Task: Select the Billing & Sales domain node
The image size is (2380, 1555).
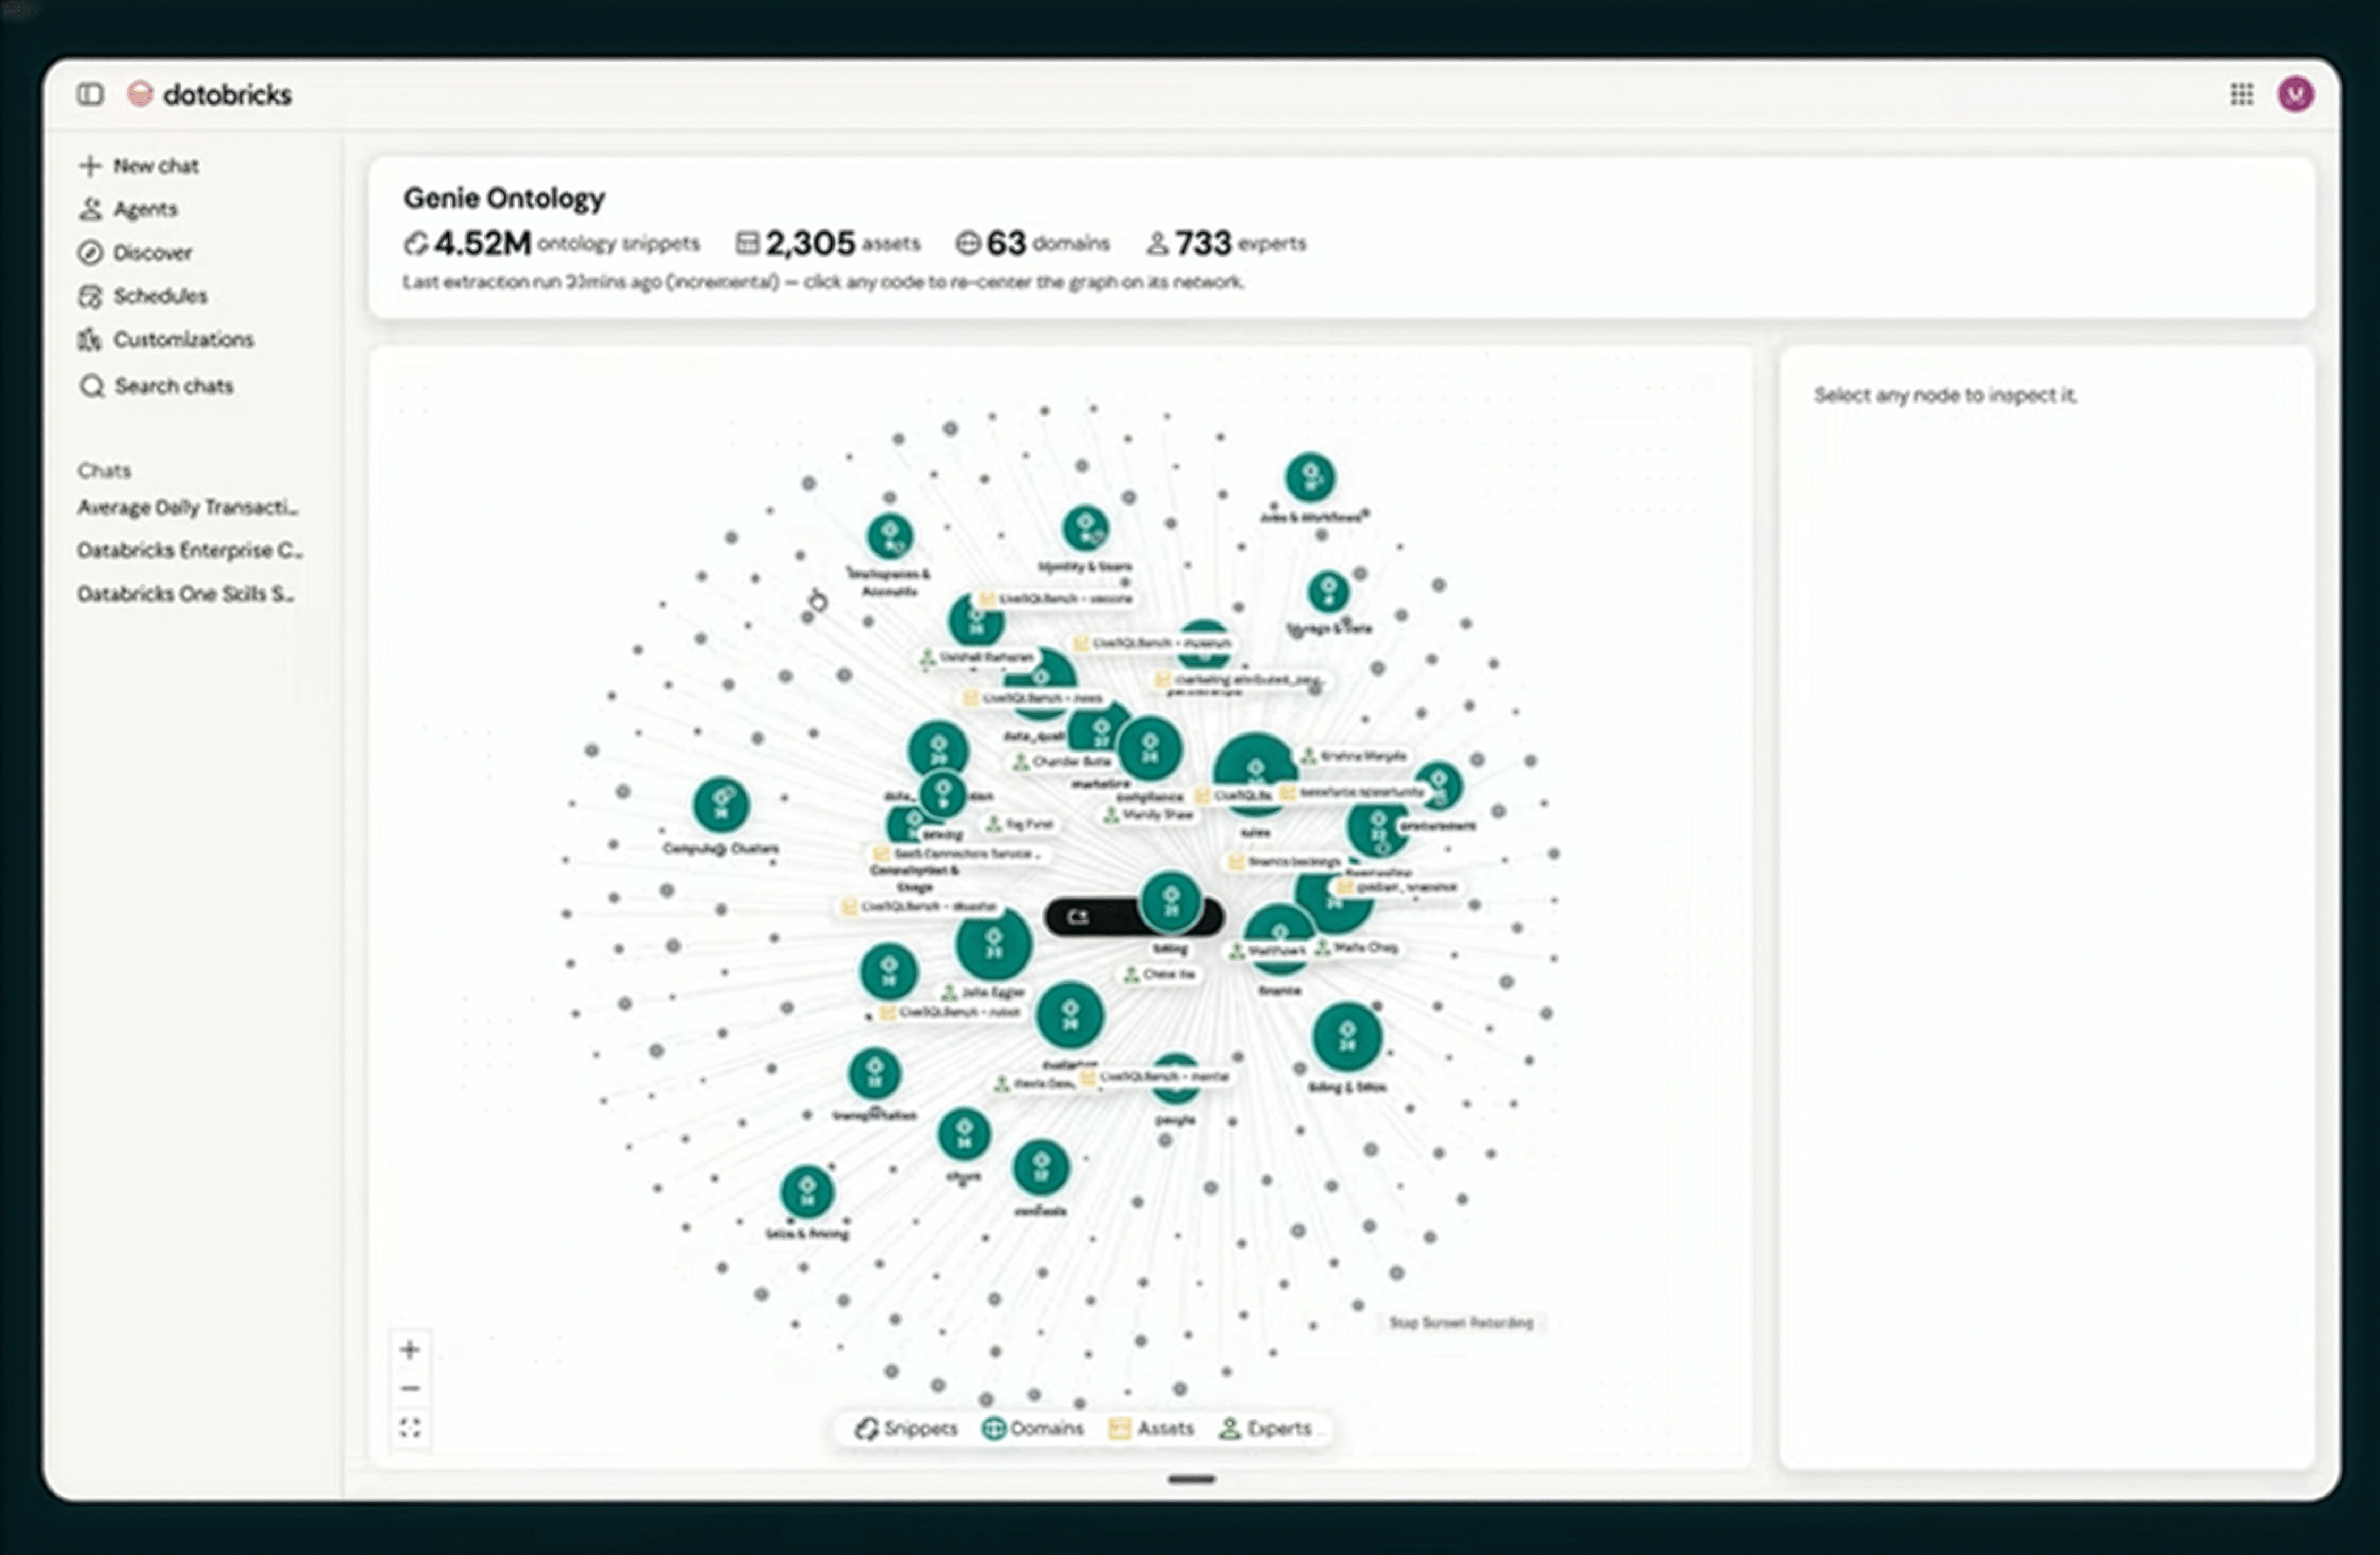Action: (x=1347, y=1037)
